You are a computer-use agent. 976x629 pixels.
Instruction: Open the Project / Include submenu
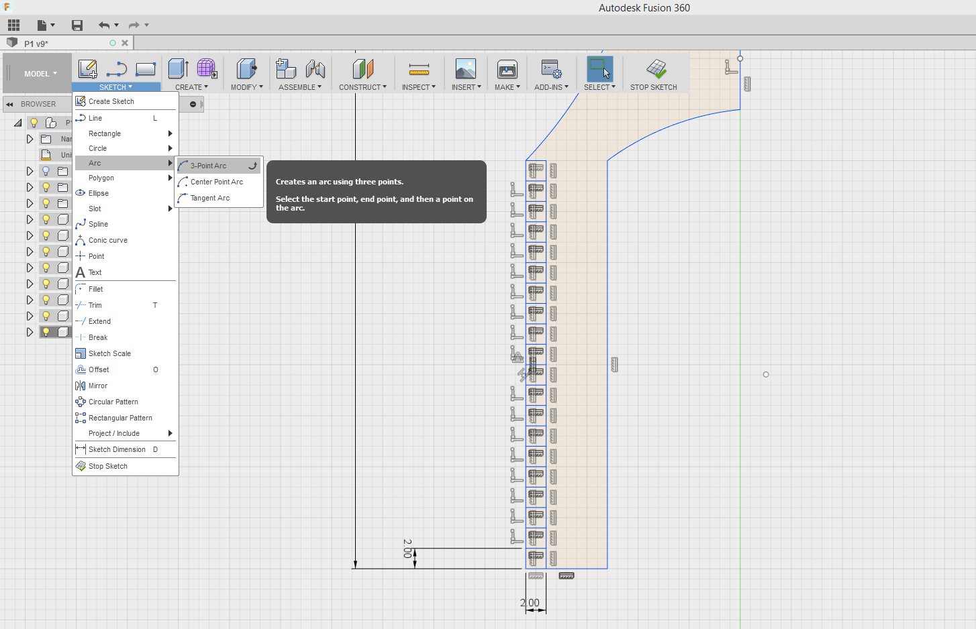click(126, 433)
